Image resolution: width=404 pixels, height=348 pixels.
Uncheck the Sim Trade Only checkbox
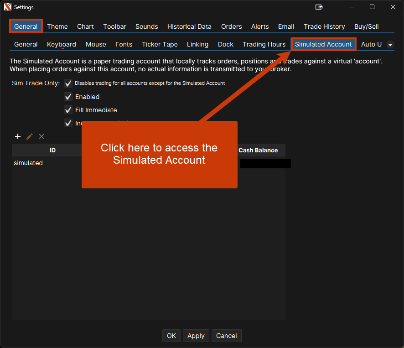[68, 83]
